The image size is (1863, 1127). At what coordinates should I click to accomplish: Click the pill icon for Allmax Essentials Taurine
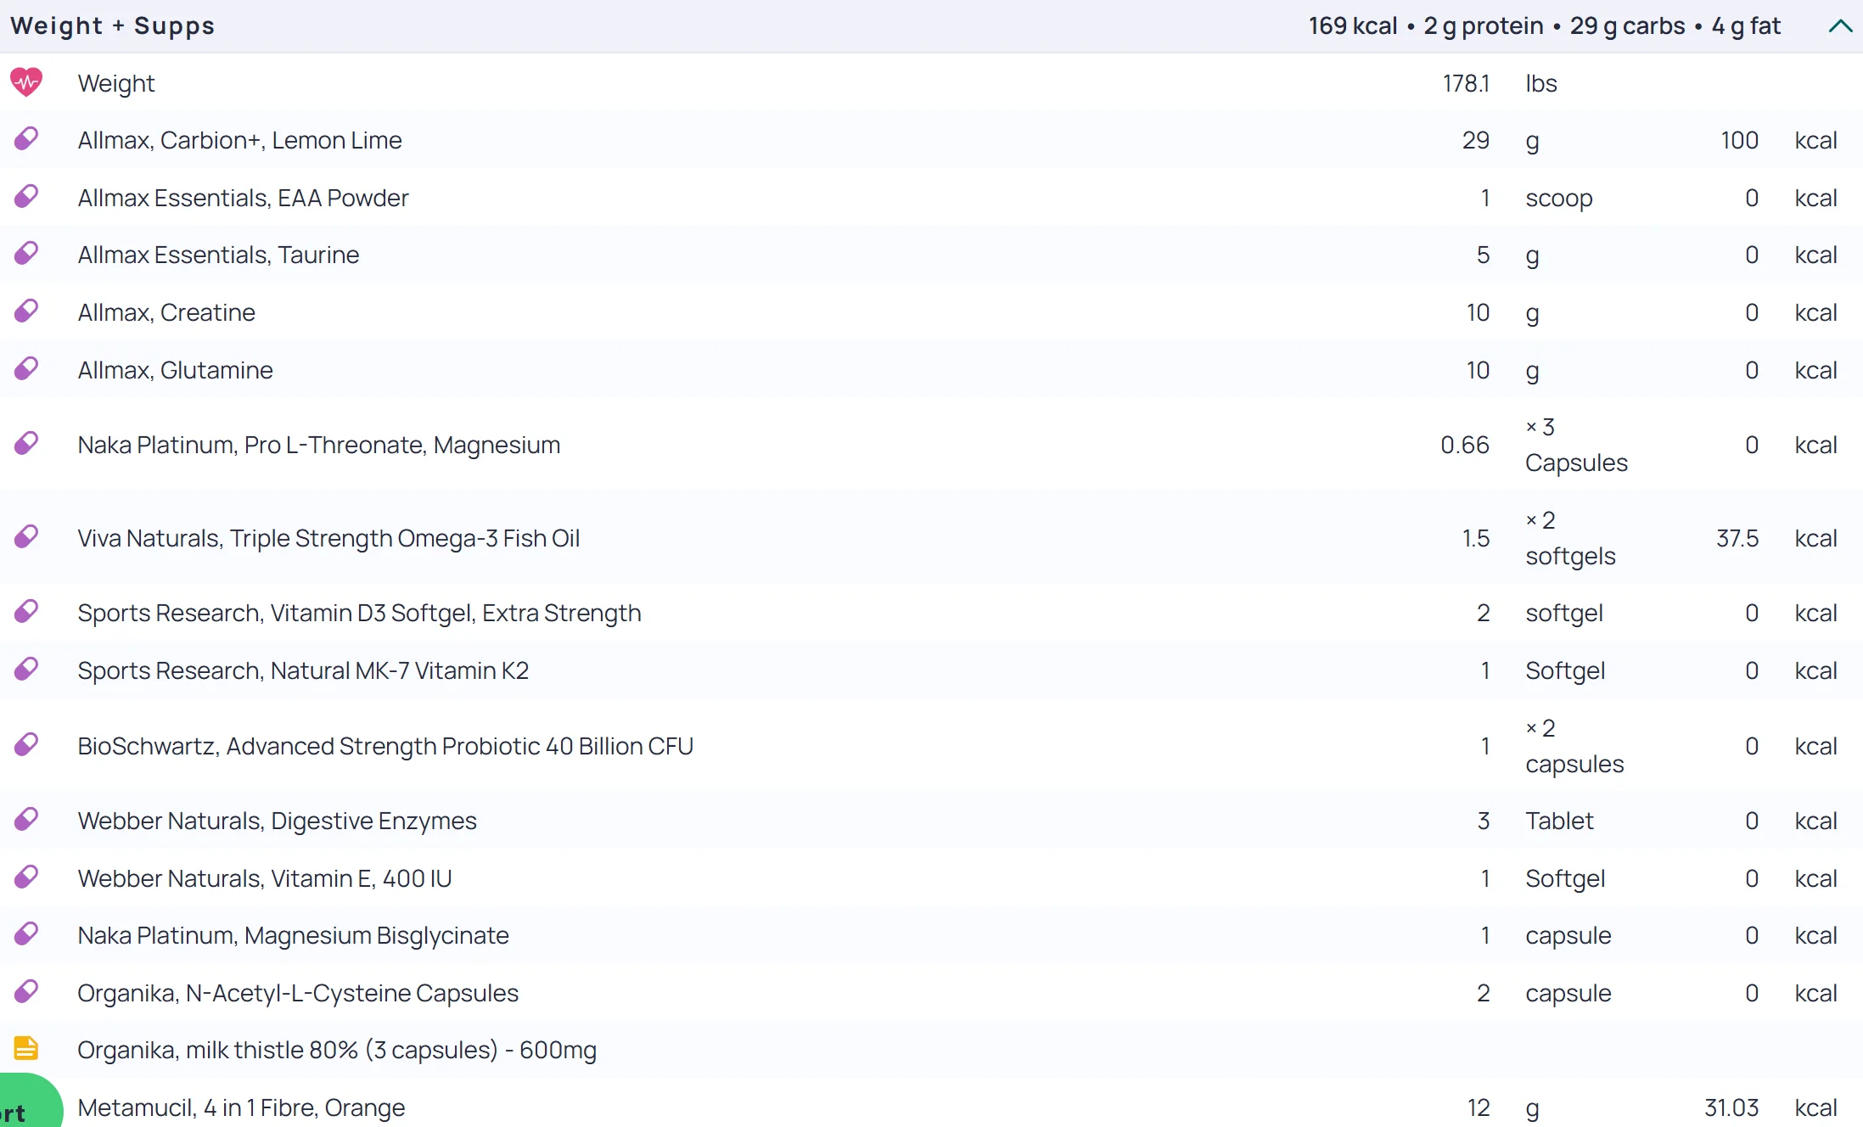(26, 254)
